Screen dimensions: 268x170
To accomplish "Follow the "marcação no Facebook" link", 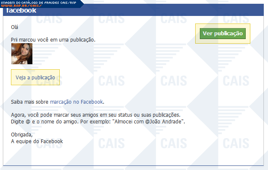I will tap(76, 102).
